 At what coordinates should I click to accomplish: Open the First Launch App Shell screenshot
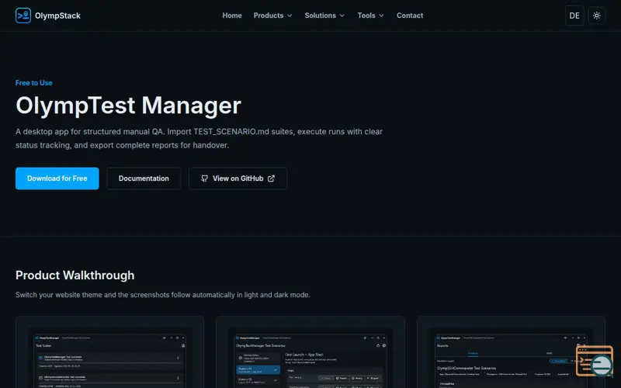pyautogui.click(x=310, y=352)
